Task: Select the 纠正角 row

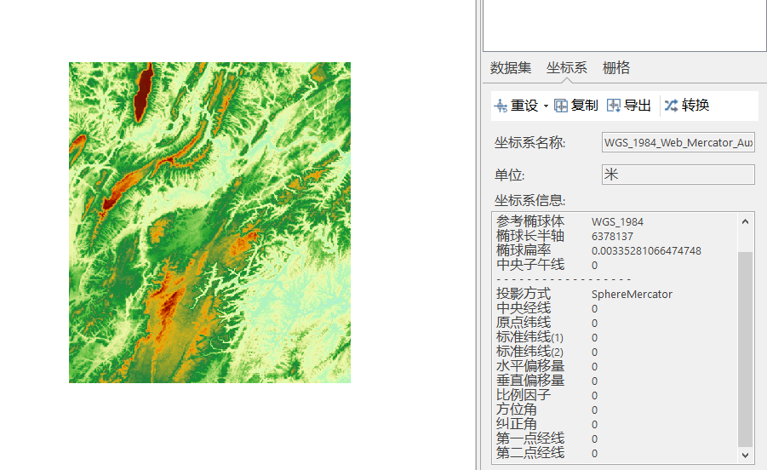Action: (615, 425)
